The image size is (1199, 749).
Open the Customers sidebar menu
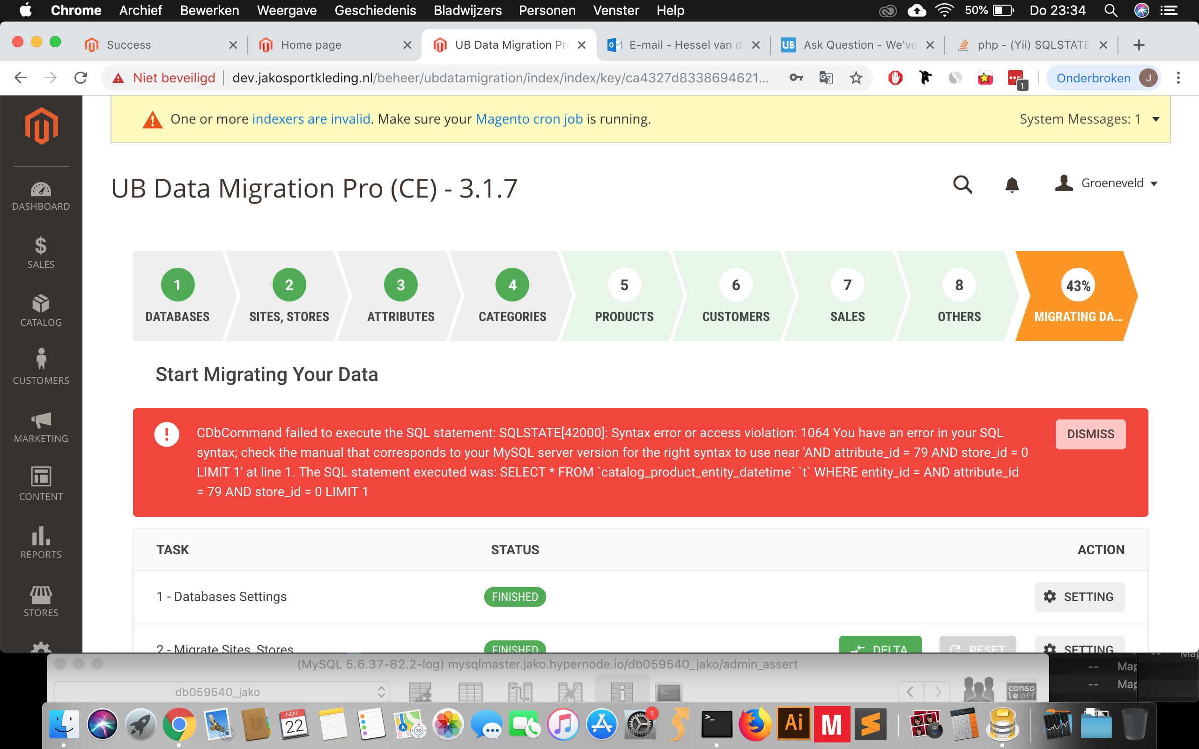click(x=41, y=367)
